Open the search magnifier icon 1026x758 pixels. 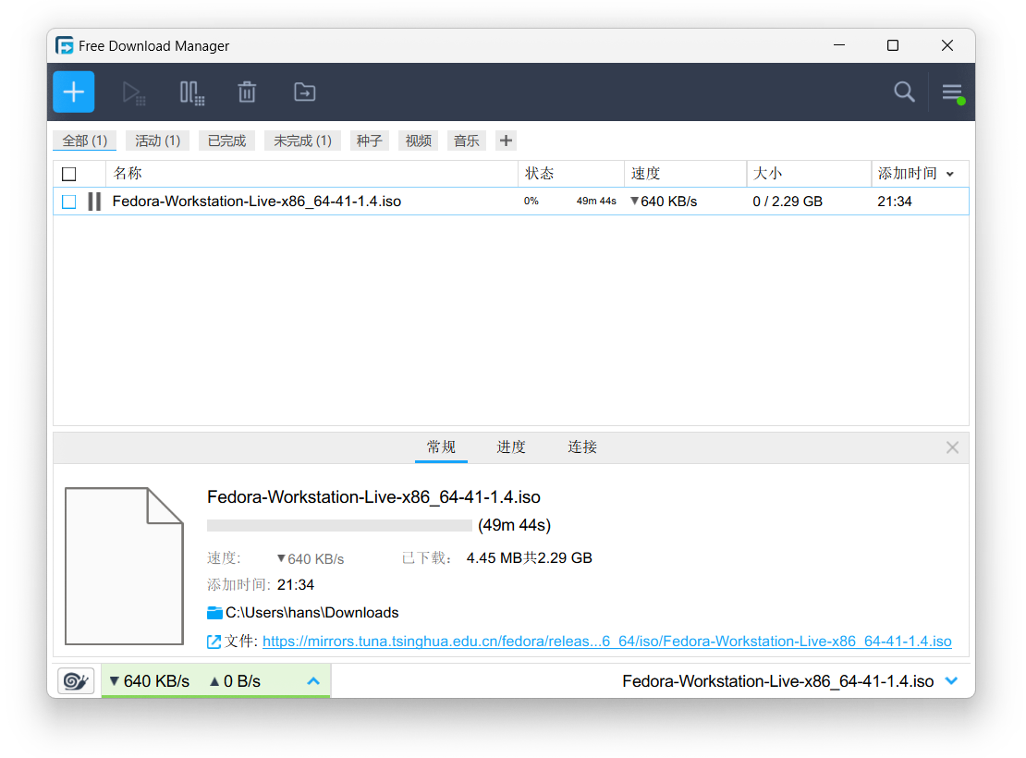[x=904, y=92]
